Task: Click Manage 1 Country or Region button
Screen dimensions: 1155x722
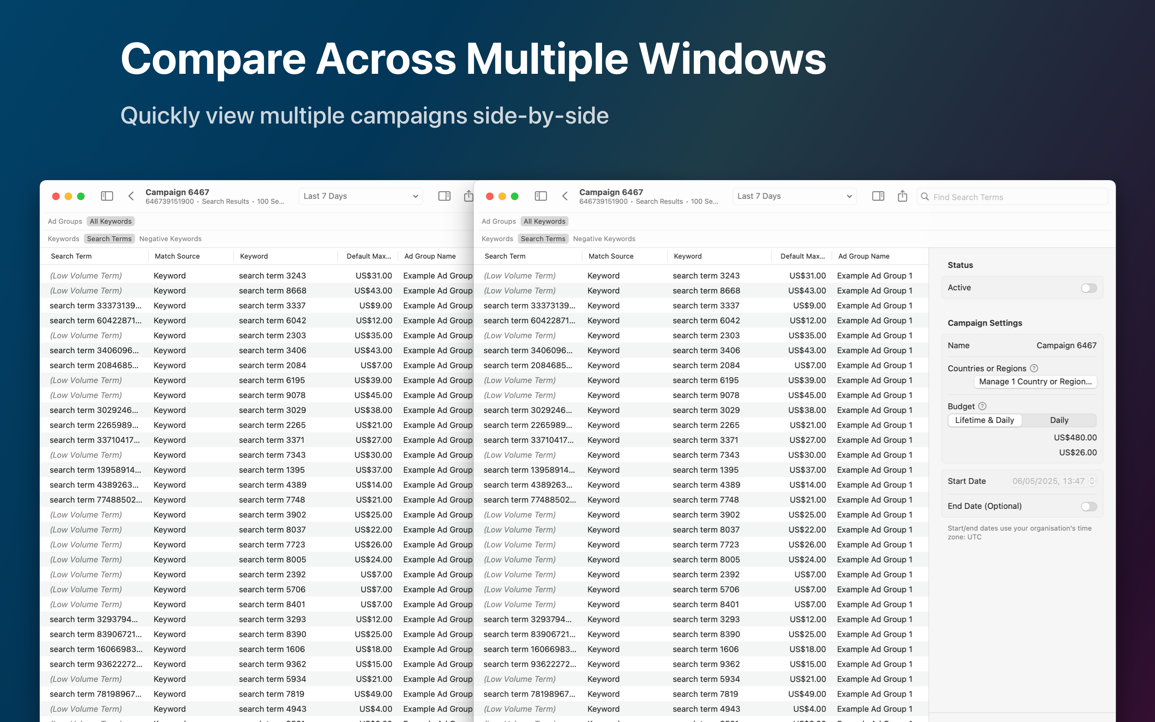Action: [x=1035, y=381]
